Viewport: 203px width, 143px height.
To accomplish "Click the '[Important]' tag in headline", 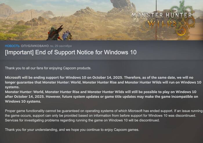I will (x=19, y=52).
